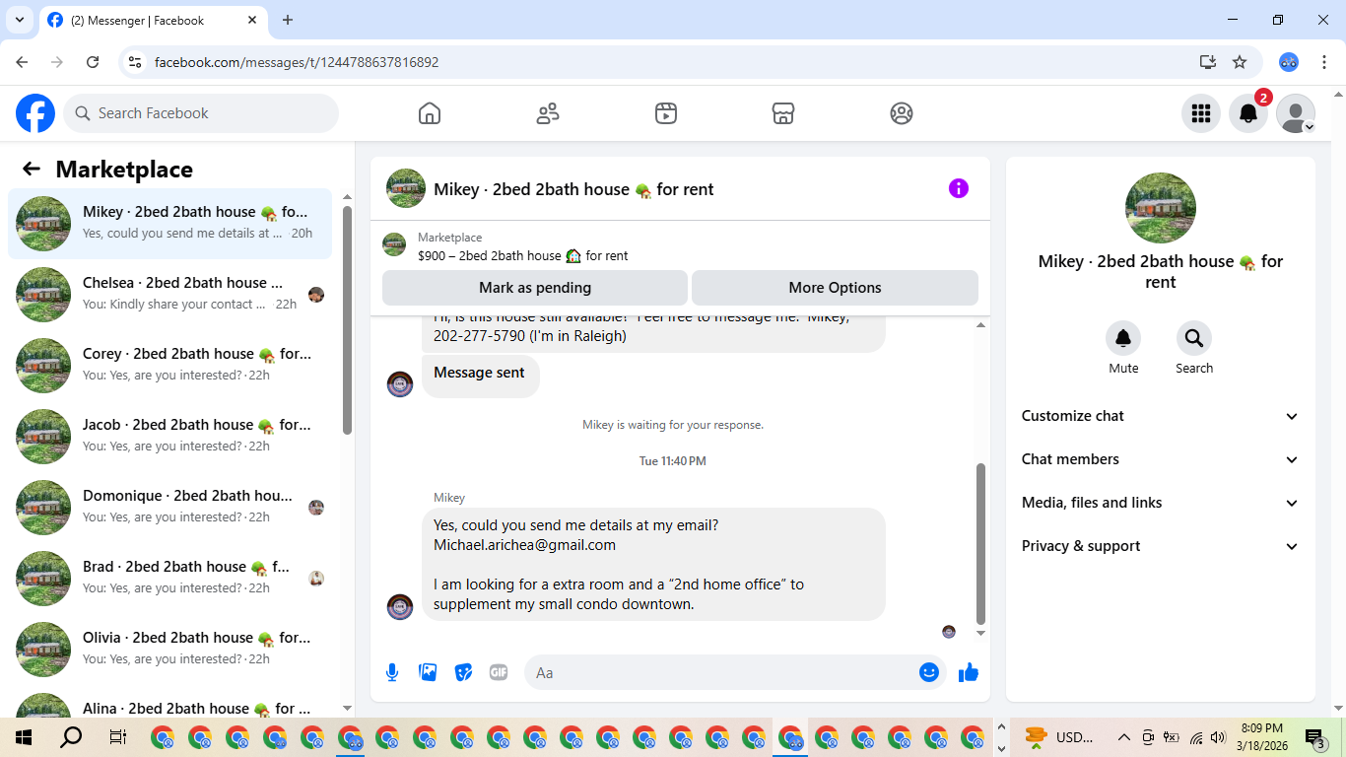Expand Media, files and links section
Screen dimensions: 1346x757
click(x=1161, y=503)
